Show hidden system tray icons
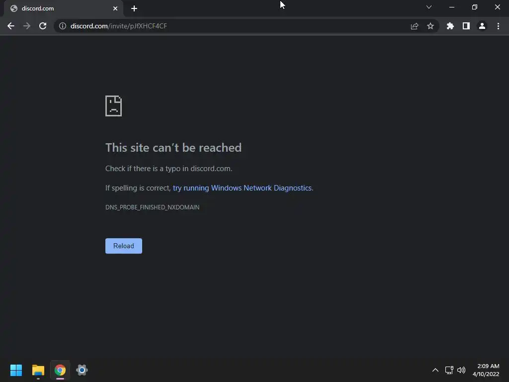The width and height of the screenshot is (509, 382). coord(435,370)
